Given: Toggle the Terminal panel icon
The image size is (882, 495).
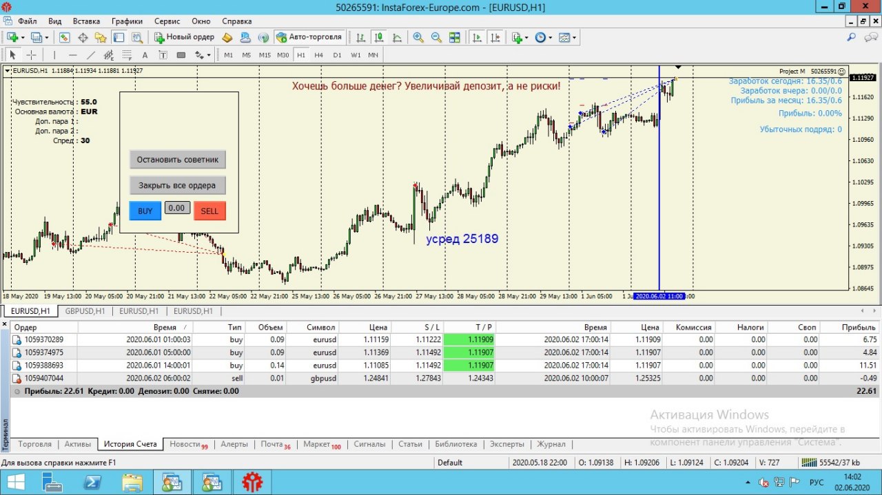Looking at the screenshot, I should click(119, 37).
